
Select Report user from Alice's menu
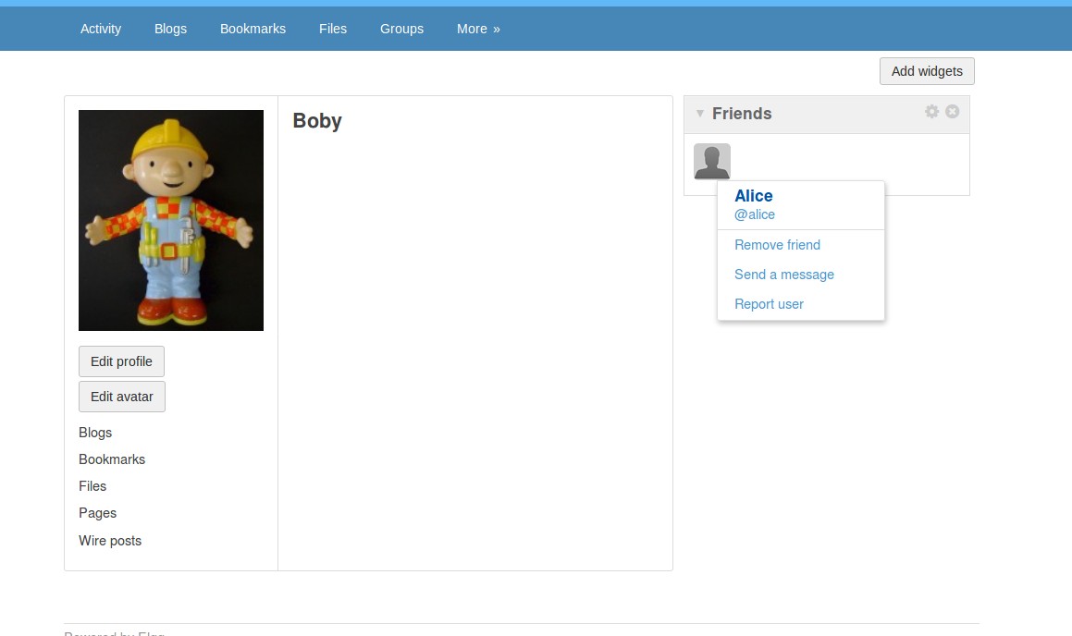[x=770, y=304]
